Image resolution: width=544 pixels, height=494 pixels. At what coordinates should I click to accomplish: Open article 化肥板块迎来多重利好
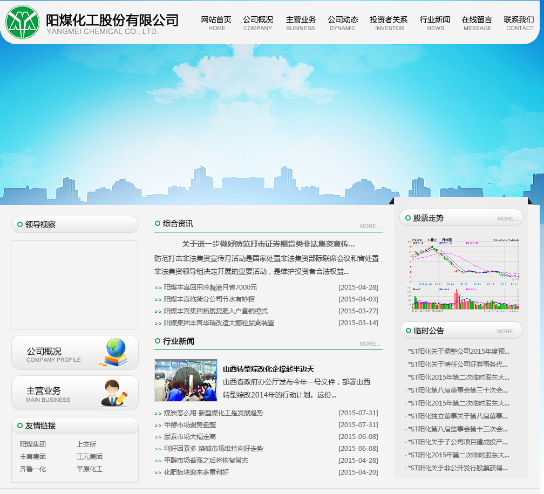(x=196, y=472)
